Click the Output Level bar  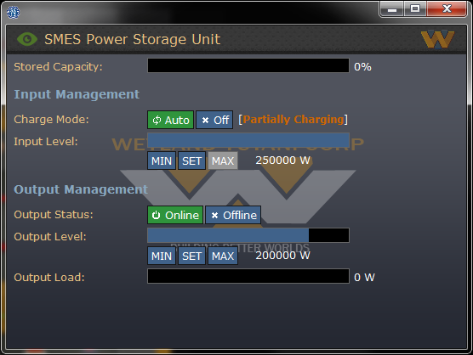[x=248, y=235]
